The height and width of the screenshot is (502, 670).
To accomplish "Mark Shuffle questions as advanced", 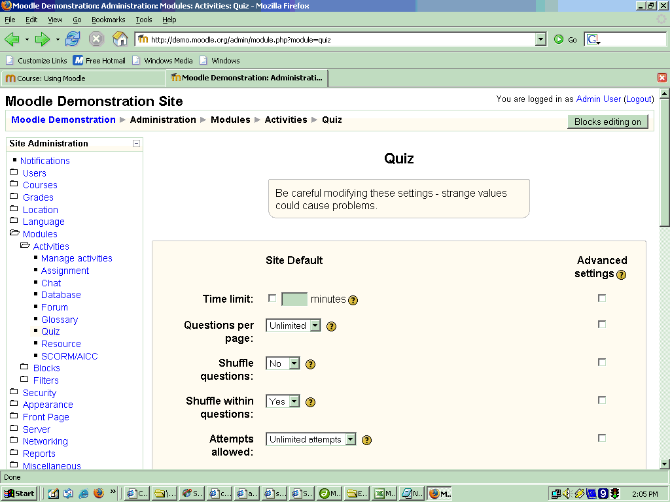I will click(x=602, y=362).
